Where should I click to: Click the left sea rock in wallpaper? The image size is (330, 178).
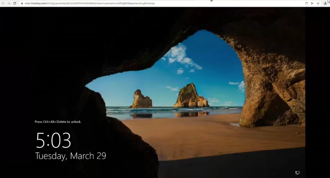click(x=141, y=99)
